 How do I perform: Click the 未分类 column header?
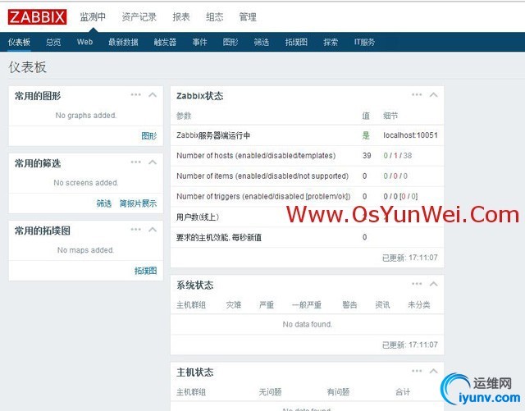pos(419,305)
